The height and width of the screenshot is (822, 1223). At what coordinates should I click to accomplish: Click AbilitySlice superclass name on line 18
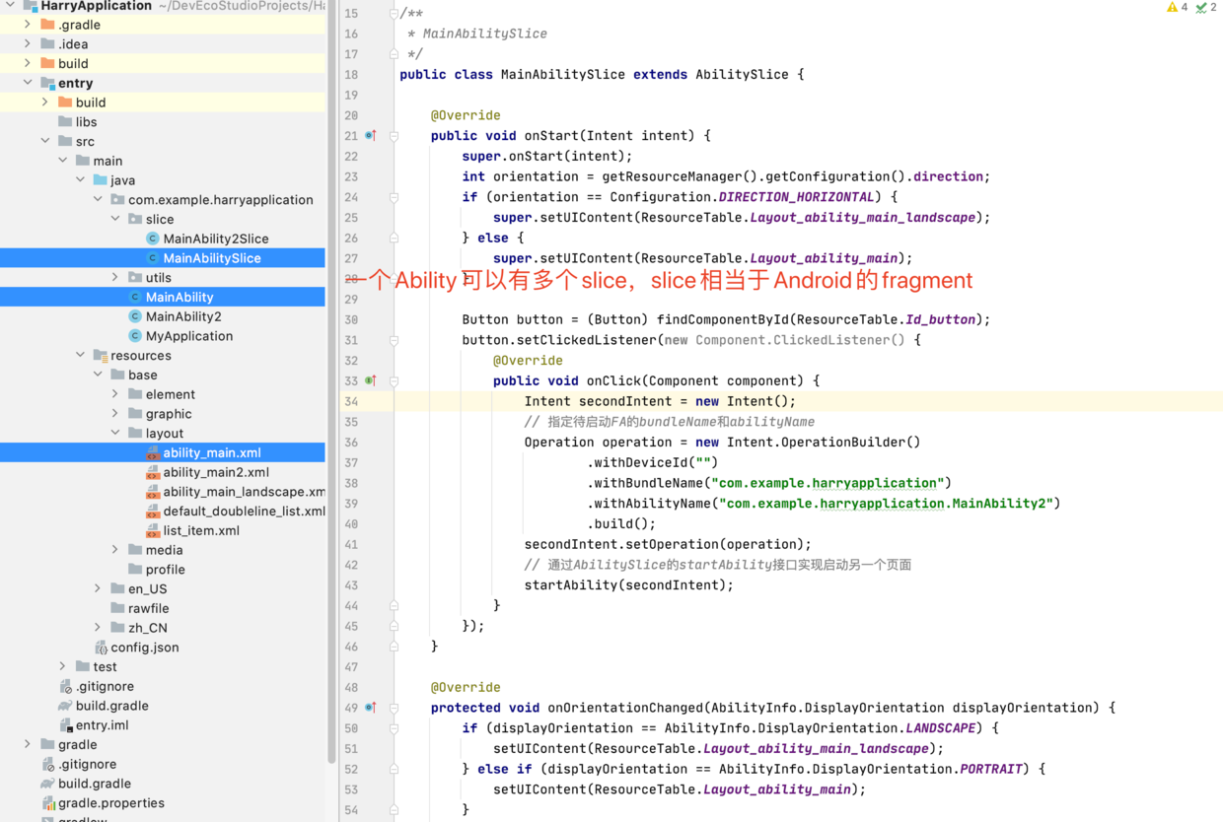point(742,75)
